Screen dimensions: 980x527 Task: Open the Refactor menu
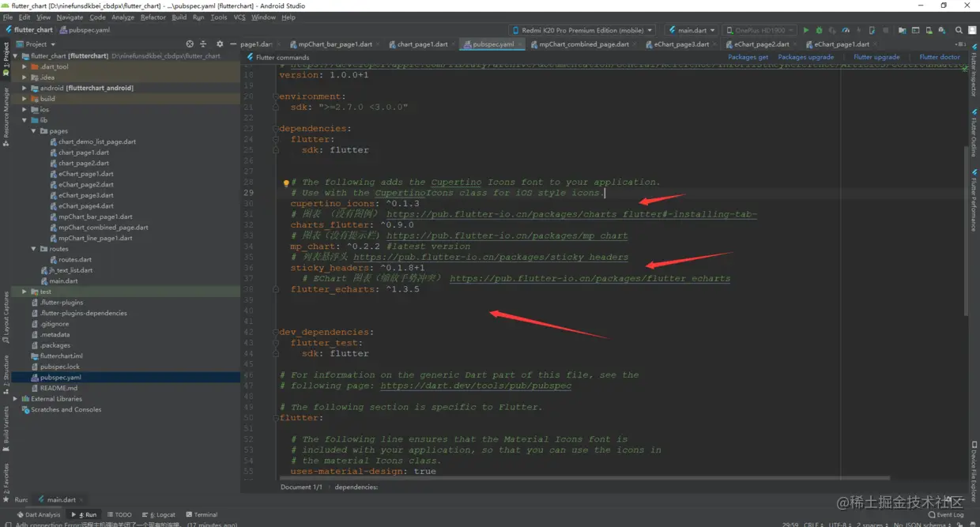coord(153,17)
